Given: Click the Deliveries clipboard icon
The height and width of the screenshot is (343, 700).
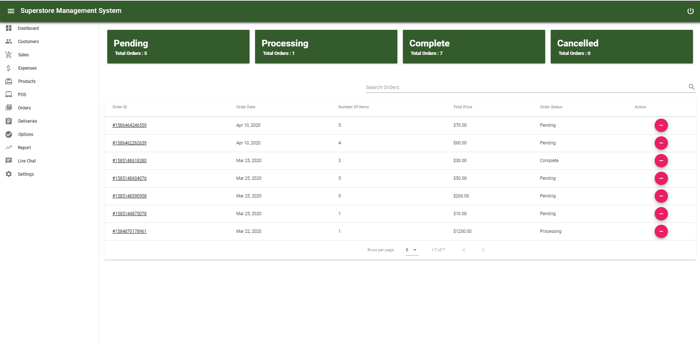Looking at the screenshot, I should coord(8,121).
